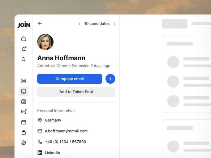Click the Germany location text

[53, 120]
